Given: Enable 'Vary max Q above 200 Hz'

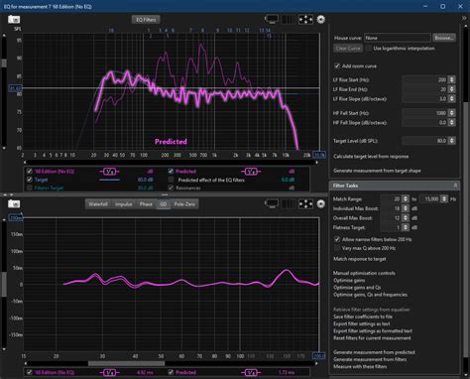Looking at the screenshot, I should 337,248.
